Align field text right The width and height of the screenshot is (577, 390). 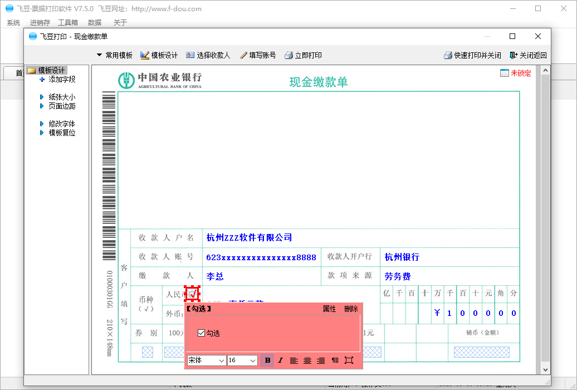click(321, 360)
